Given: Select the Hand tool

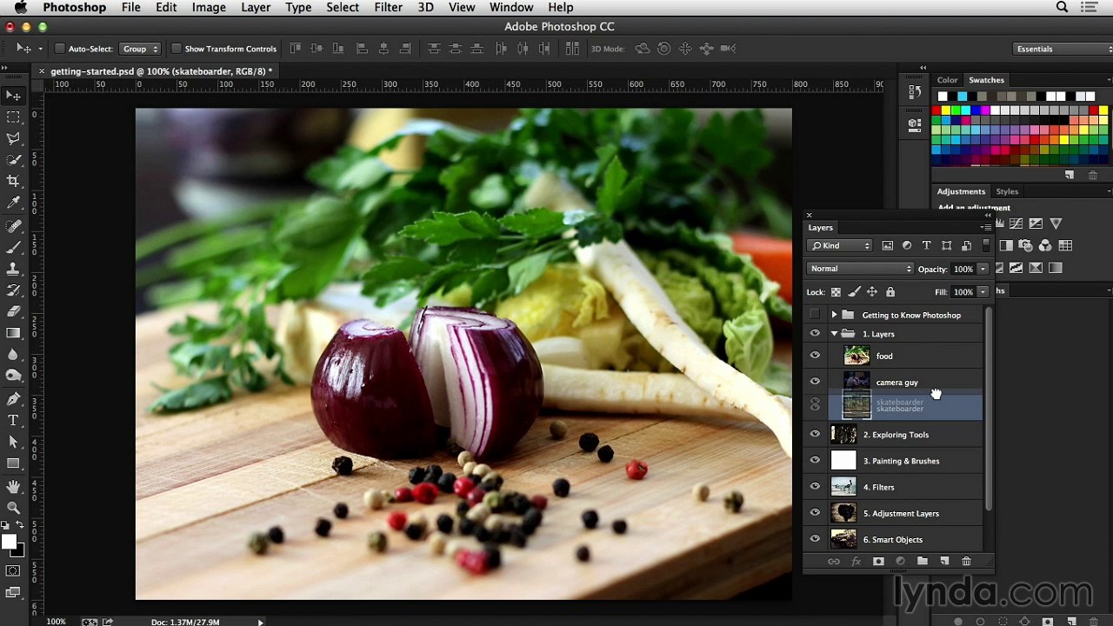Looking at the screenshot, I should point(13,486).
